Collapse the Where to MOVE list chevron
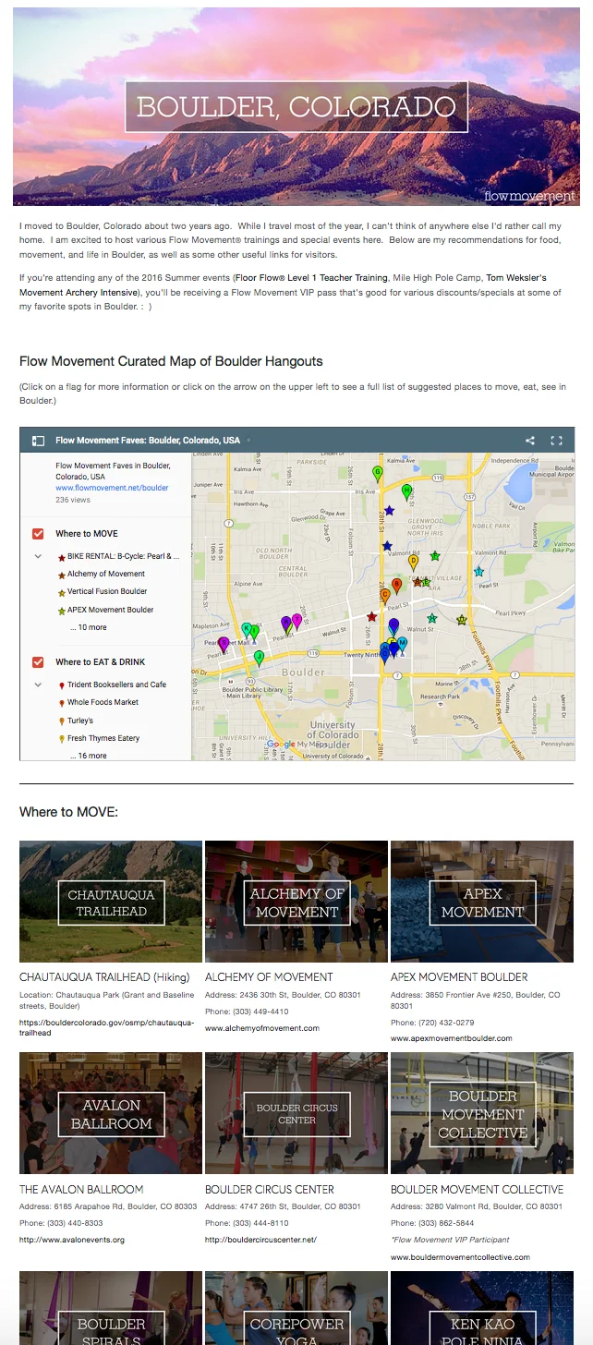593x1345 pixels. 38,557
